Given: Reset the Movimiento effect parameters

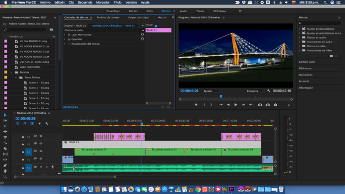Looking at the screenshot, I should click(x=142, y=34).
